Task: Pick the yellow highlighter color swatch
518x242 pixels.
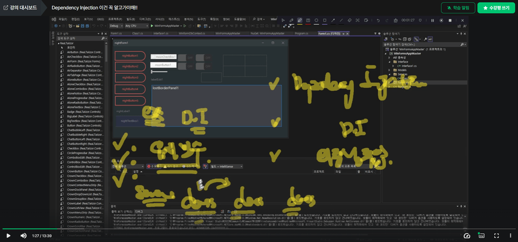Action: 299,24
